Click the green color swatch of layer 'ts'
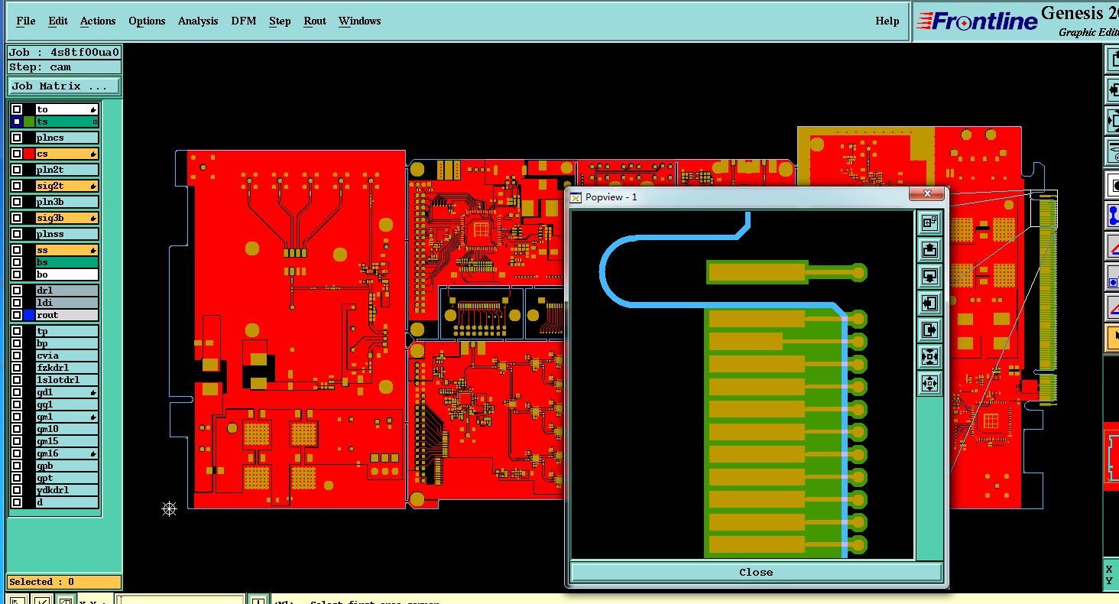This screenshot has width=1119, height=604. [x=29, y=122]
